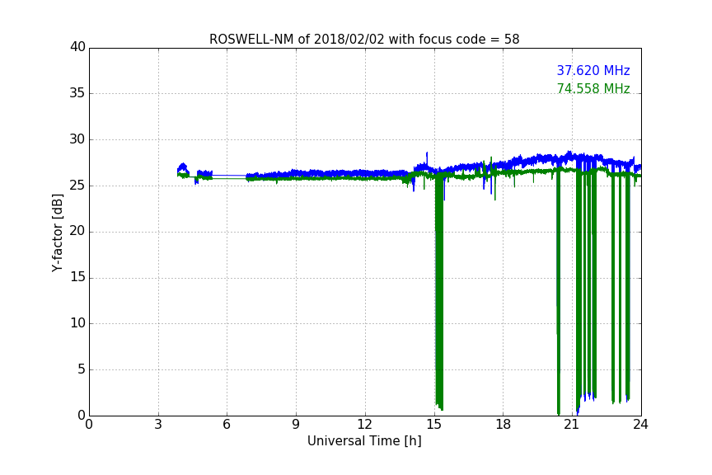
Task: Click the blue bump at trace start near 4 h
Action: click(x=183, y=167)
